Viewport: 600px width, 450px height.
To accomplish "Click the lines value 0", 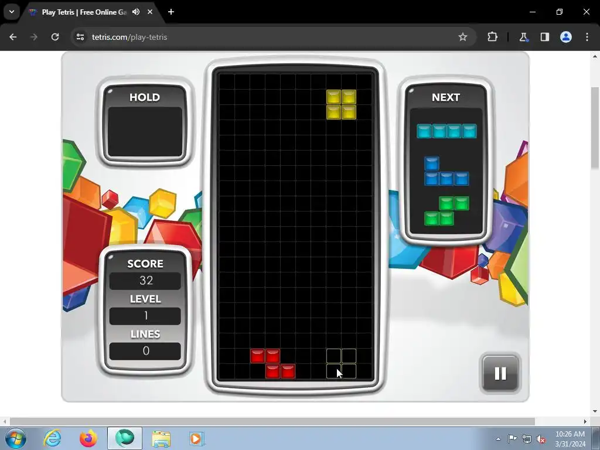I will tap(145, 351).
